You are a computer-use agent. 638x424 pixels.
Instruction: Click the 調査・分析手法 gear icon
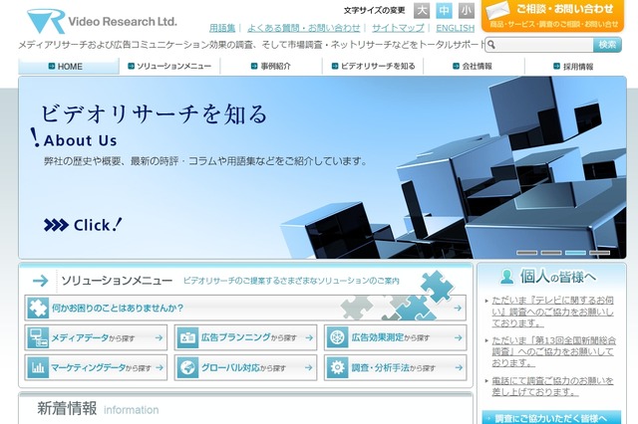[338, 367]
